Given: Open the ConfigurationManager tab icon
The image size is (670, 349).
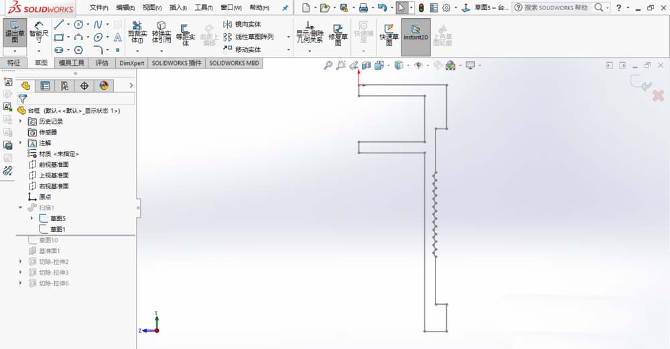Looking at the screenshot, I should click(64, 86).
